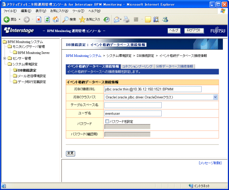
Task: Click the DB接続設定 open folder icon
Action: [x=15, y=70]
